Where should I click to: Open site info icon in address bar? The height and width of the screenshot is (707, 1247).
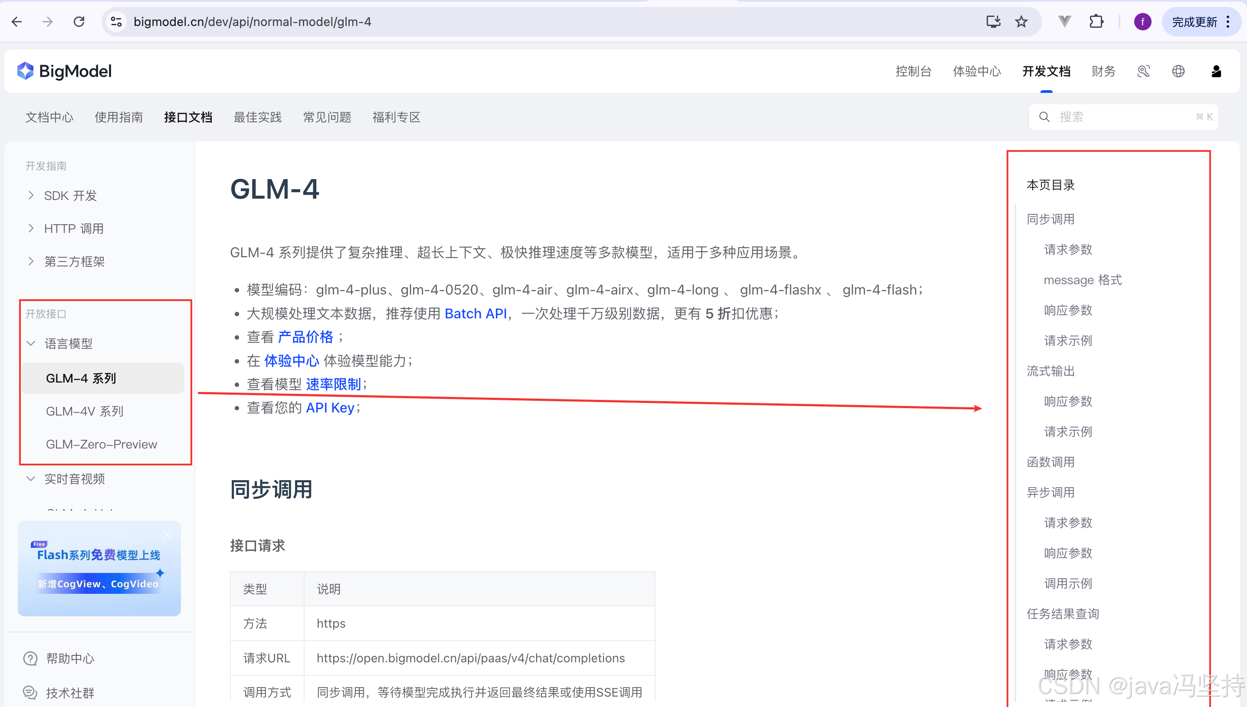click(x=117, y=22)
